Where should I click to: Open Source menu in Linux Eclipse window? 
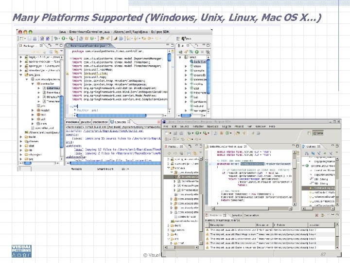pyautogui.click(x=184, y=127)
